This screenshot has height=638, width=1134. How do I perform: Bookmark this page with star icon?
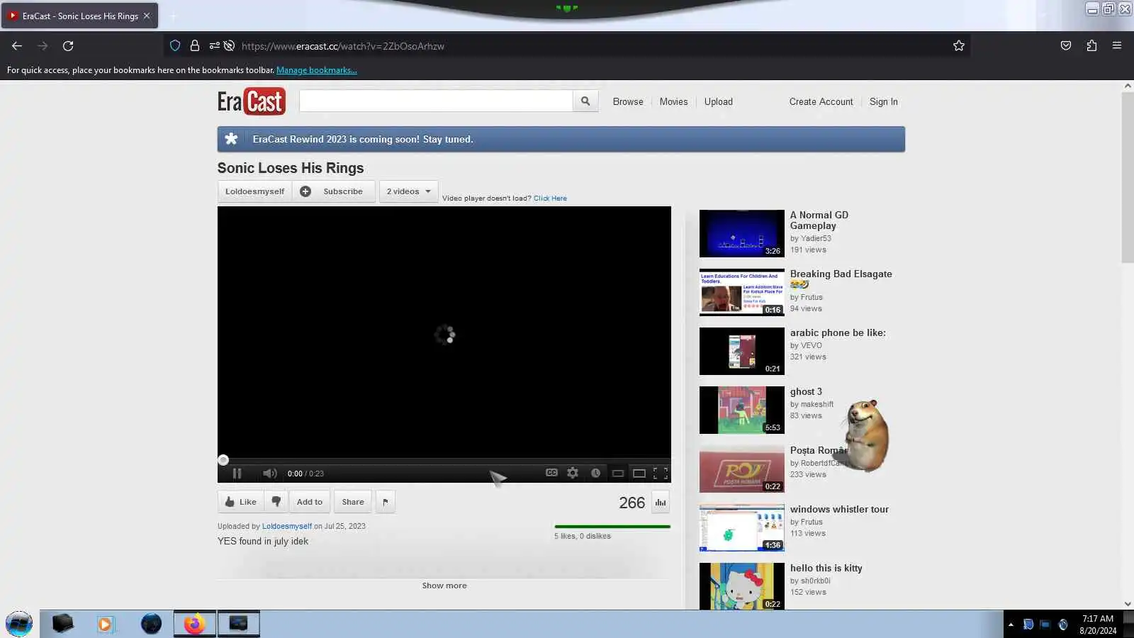959,46
